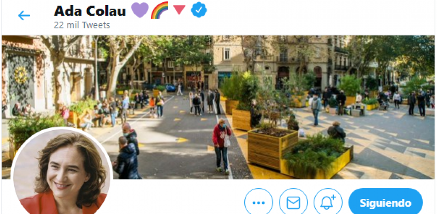
Task: Go back using the left arrow
Action: pos(24,16)
